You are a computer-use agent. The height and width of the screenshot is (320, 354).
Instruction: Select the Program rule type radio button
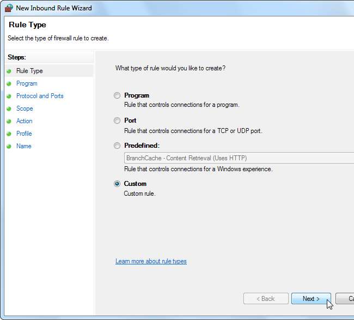[117, 96]
